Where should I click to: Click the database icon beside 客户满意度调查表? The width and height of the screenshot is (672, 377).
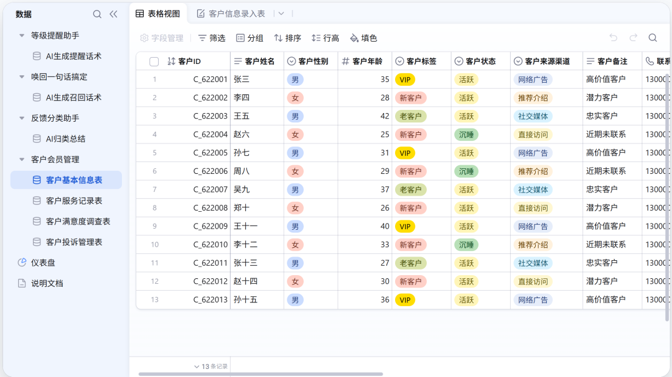pyautogui.click(x=37, y=221)
